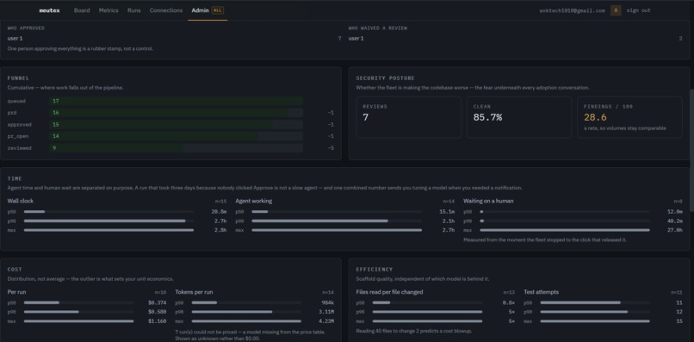Open the Clean card showing 85.7%

tap(518, 117)
